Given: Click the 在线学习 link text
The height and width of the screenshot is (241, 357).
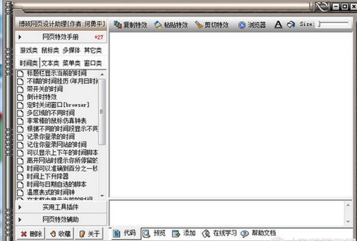Looking at the screenshot, I should pos(225,233).
